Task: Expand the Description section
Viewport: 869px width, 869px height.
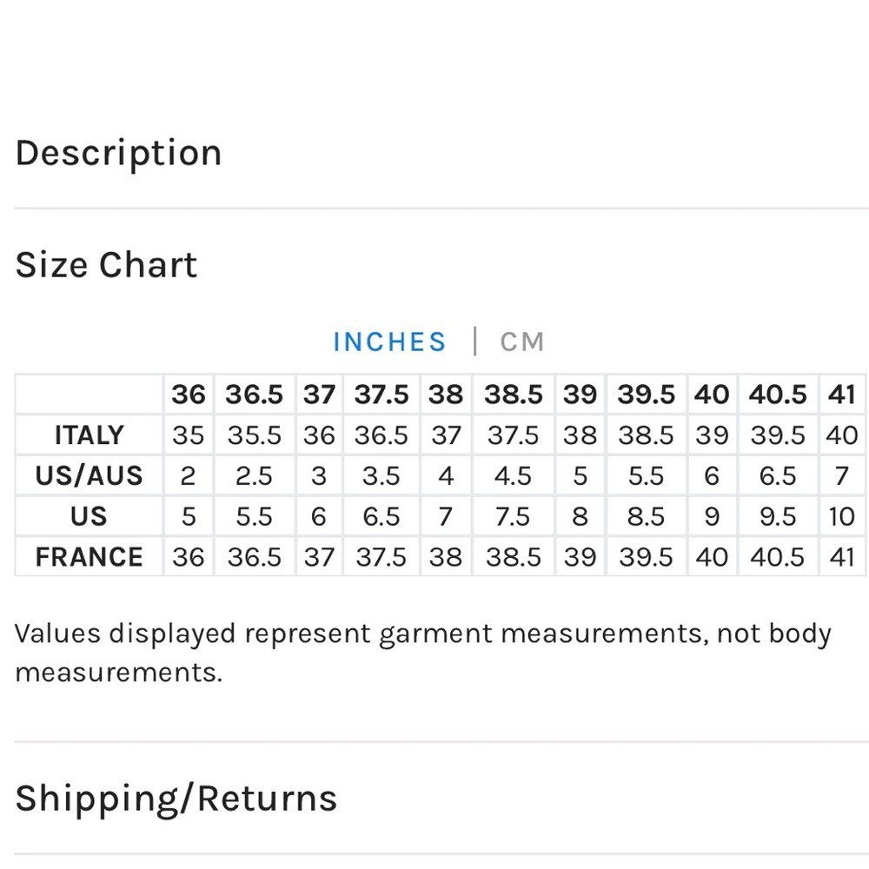Action: click(118, 153)
